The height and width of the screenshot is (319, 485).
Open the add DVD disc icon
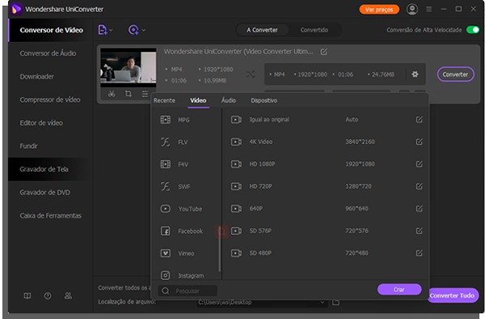133,30
